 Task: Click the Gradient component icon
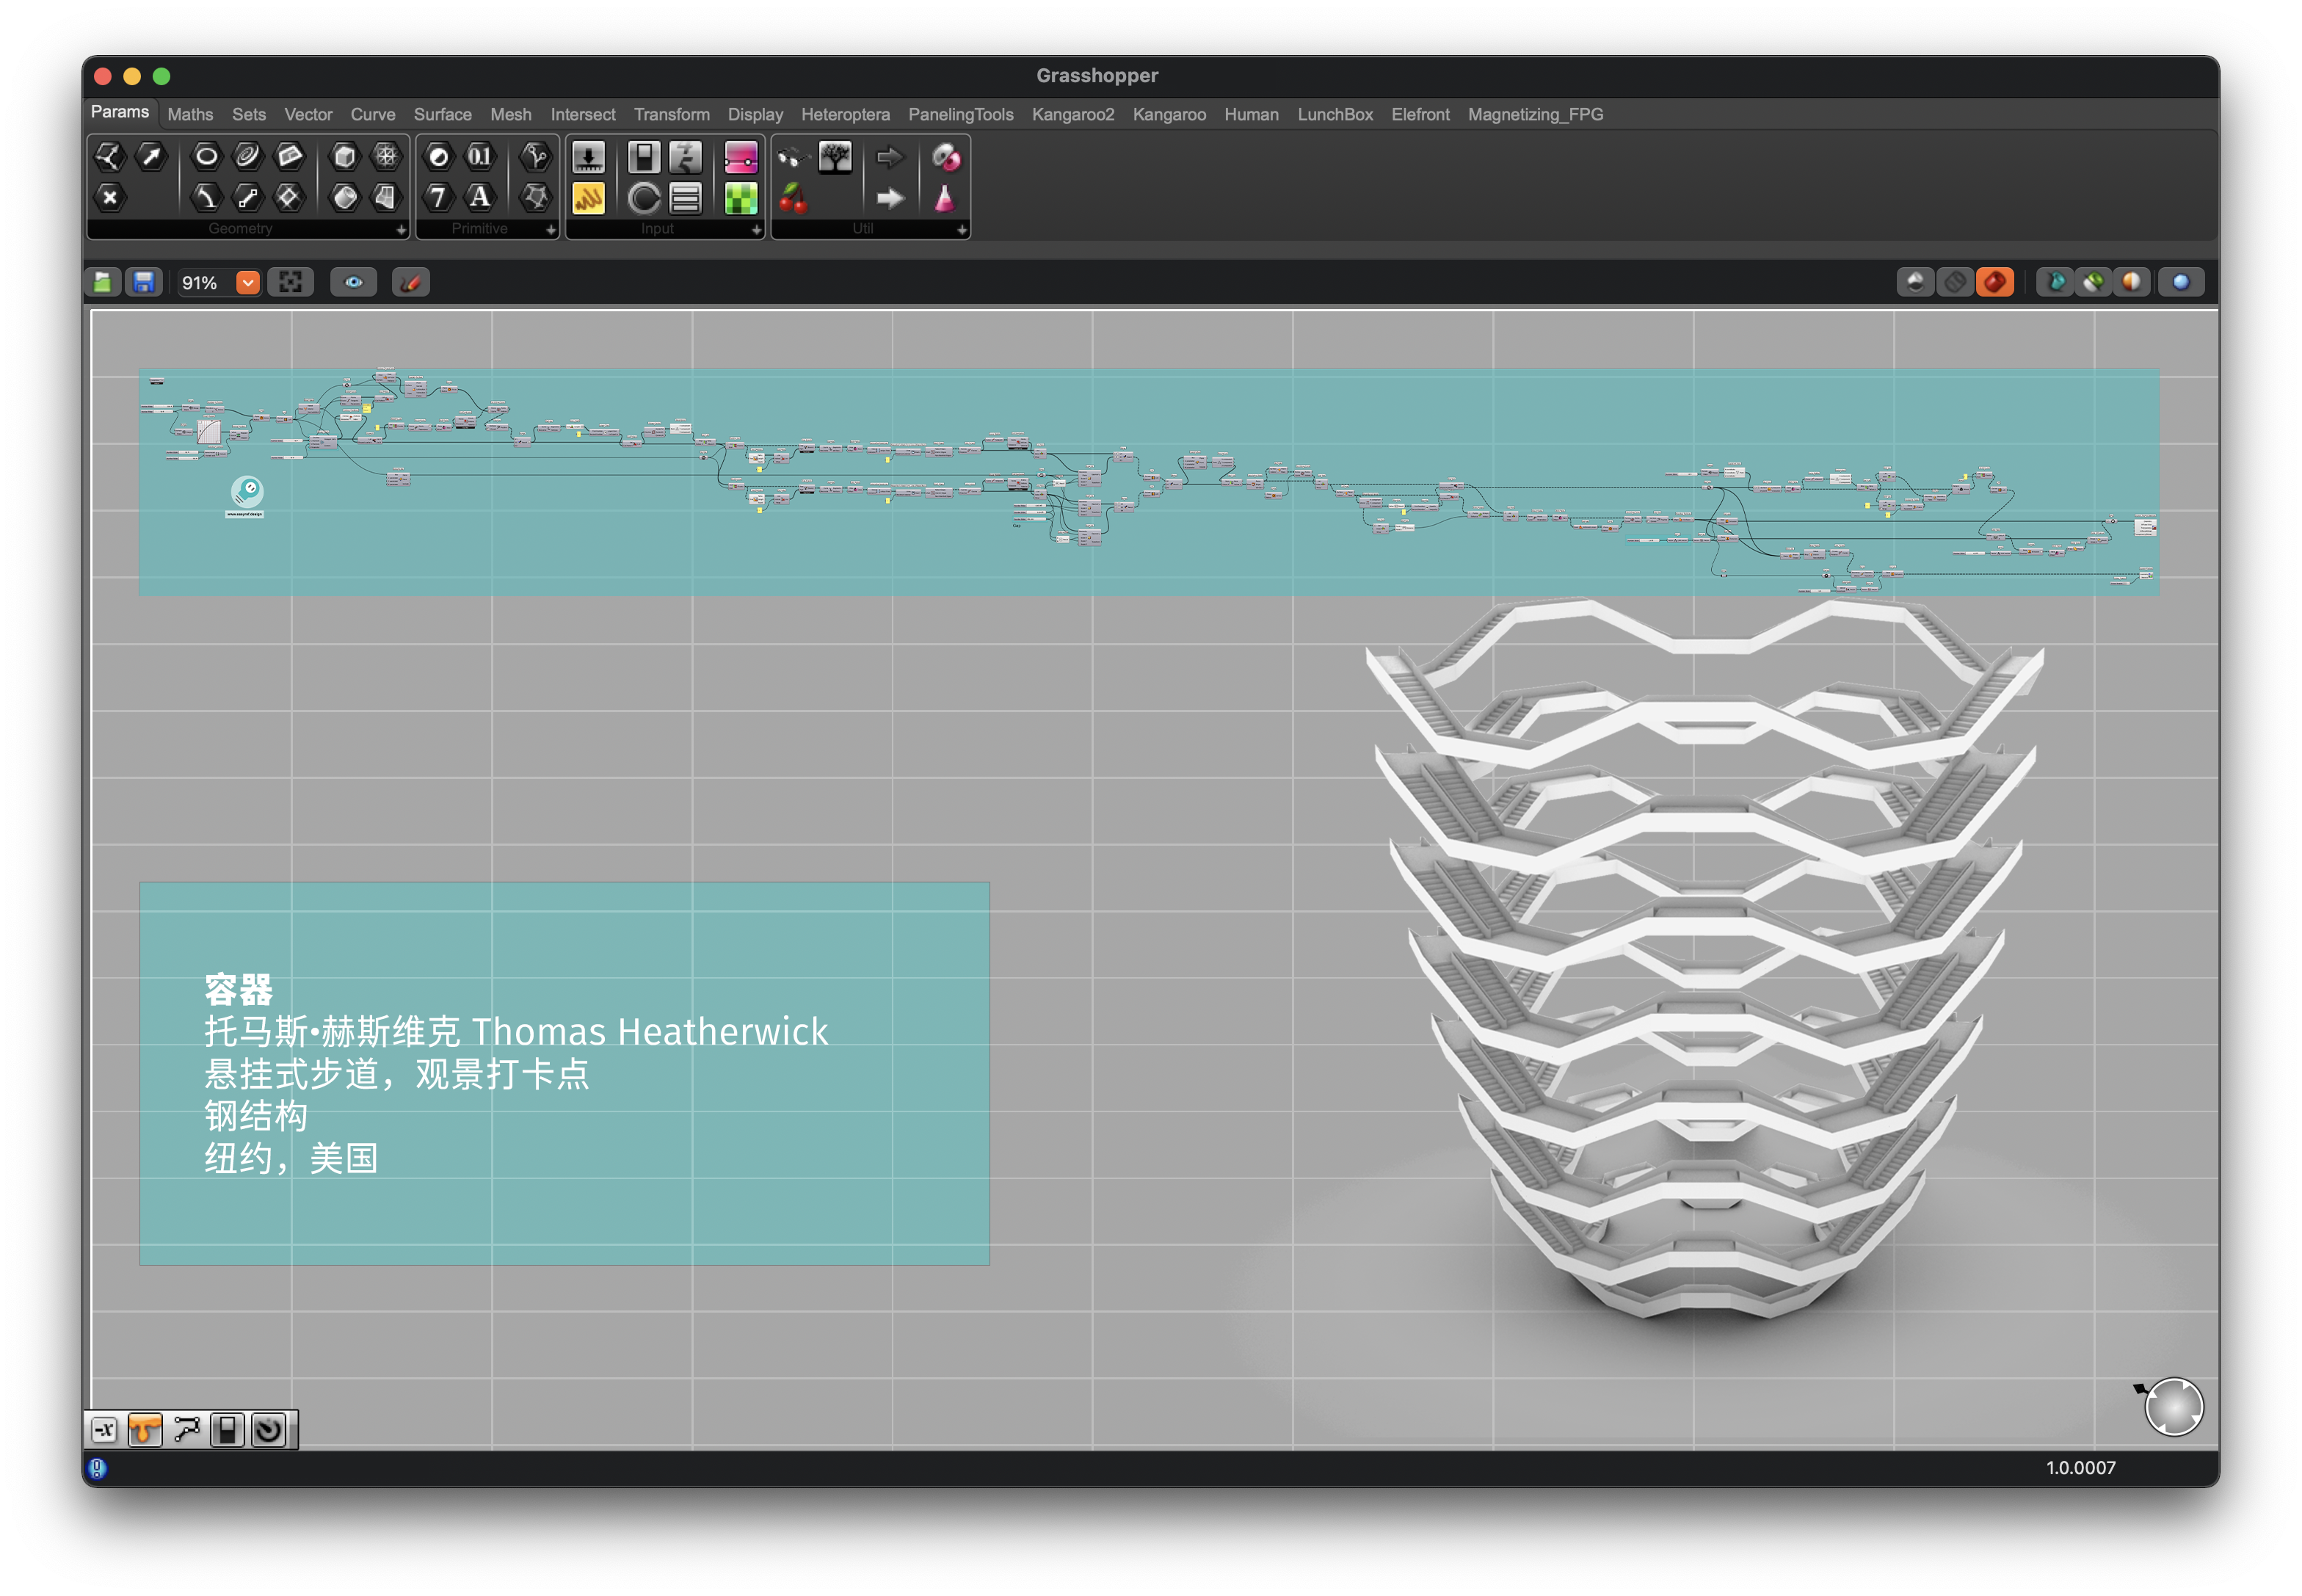tap(740, 157)
